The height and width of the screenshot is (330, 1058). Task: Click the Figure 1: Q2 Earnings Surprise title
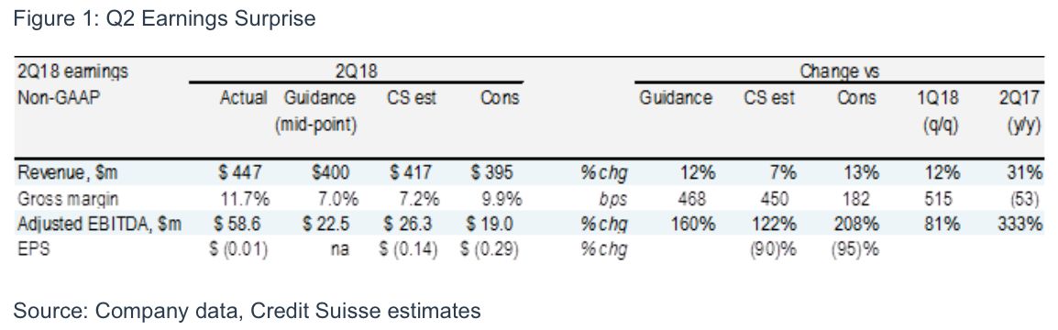(165, 19)
